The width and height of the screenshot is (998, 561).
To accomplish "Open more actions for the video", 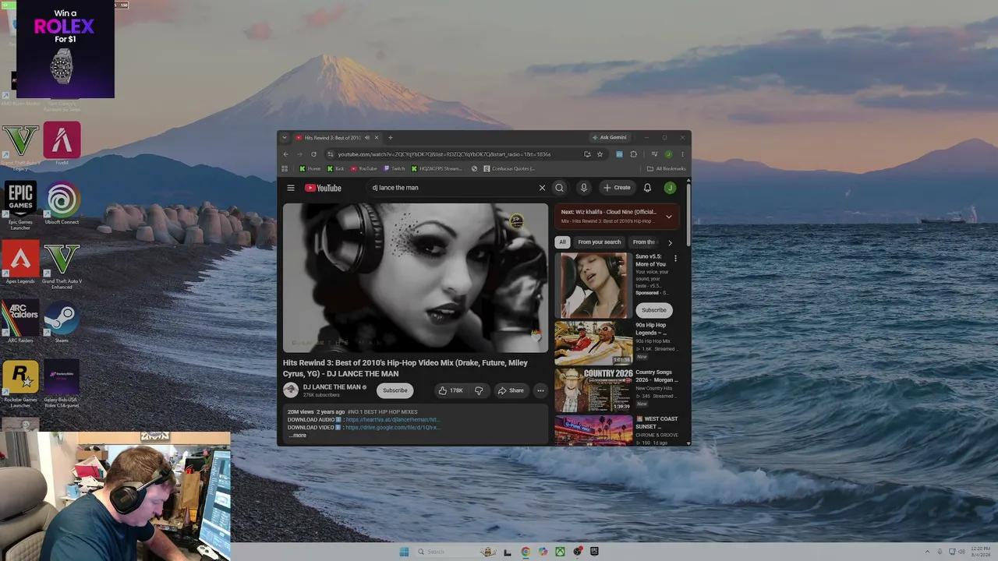I will (x=540, y=390).
